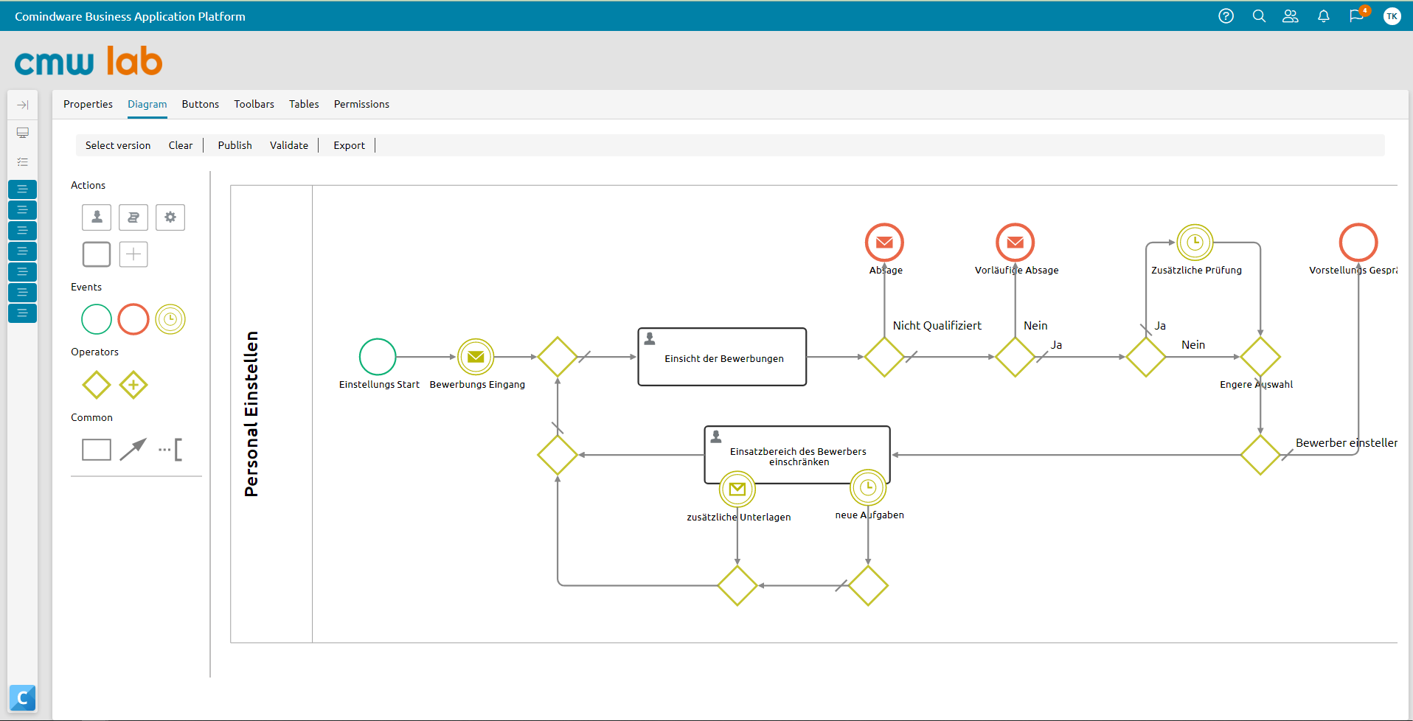
Task: Select the empty task rectangle action
Action: coord(97,254)
